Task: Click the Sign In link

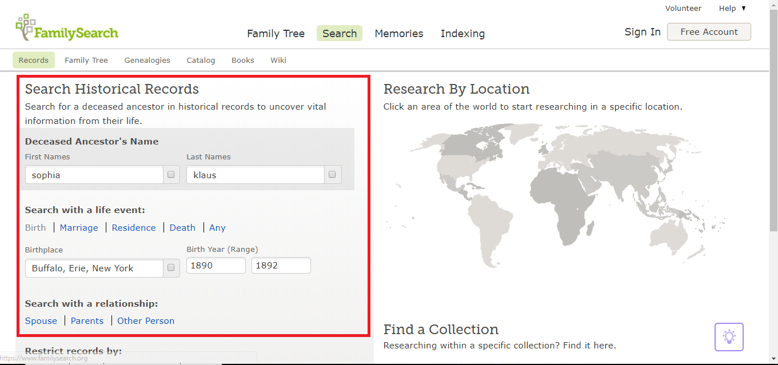Action: [x=642, y=32]
